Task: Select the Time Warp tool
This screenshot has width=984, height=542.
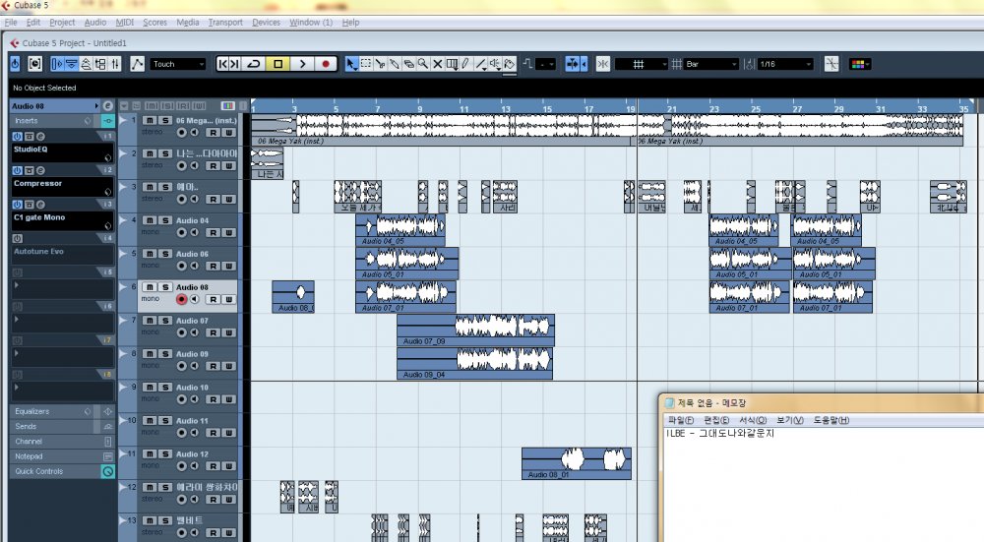Action: pyautogui.click(x=452, y=64)
